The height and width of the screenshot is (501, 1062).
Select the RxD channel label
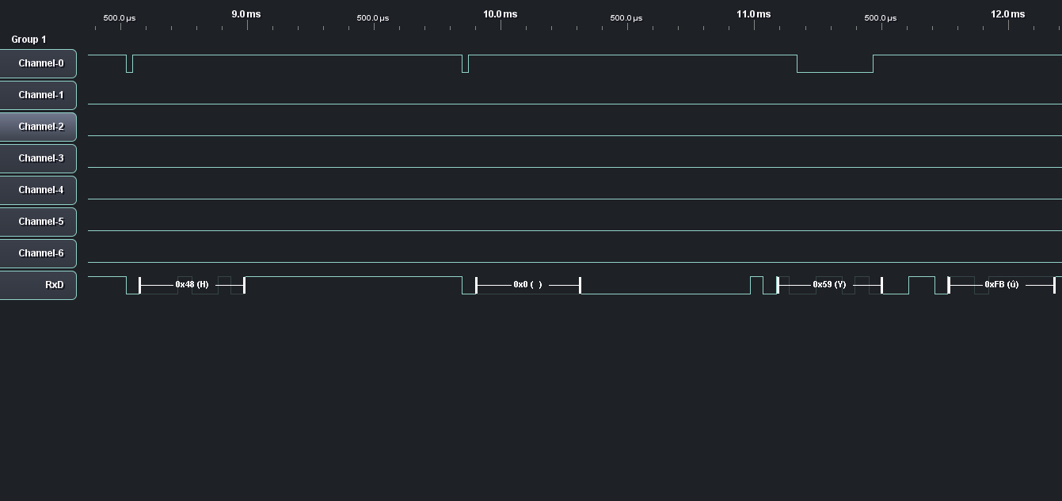click(38, 285)
